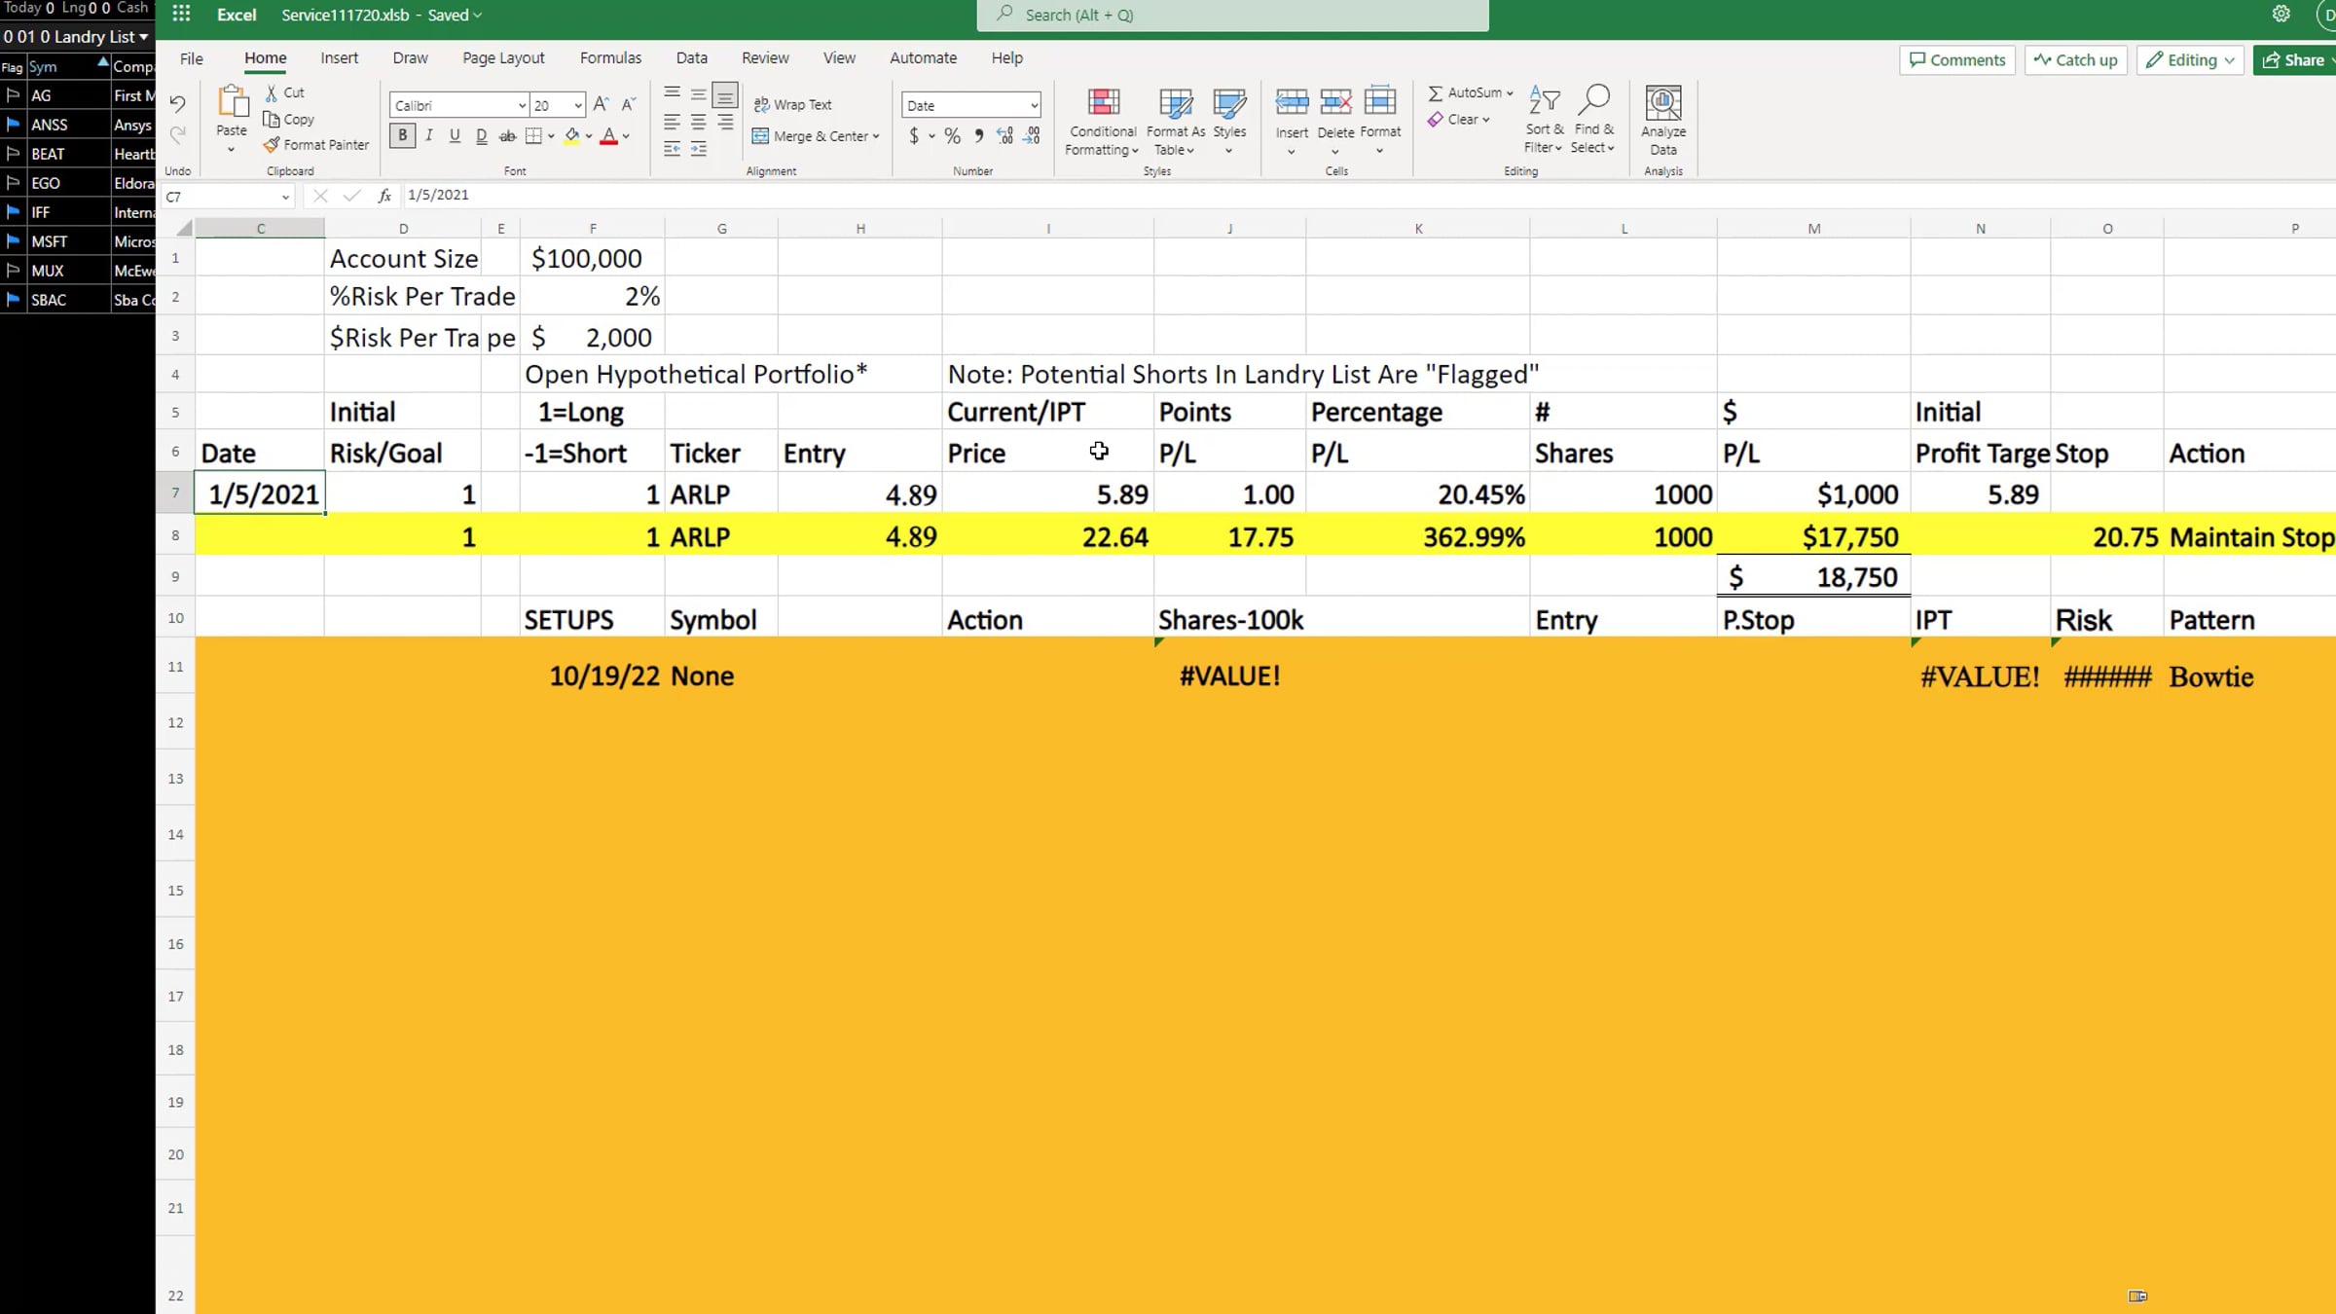
Task: Open Conditional Formatting icon
Action: [1103, 102]
